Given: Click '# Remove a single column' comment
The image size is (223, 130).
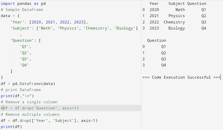Looking at the screenshot, I should 29,102.
